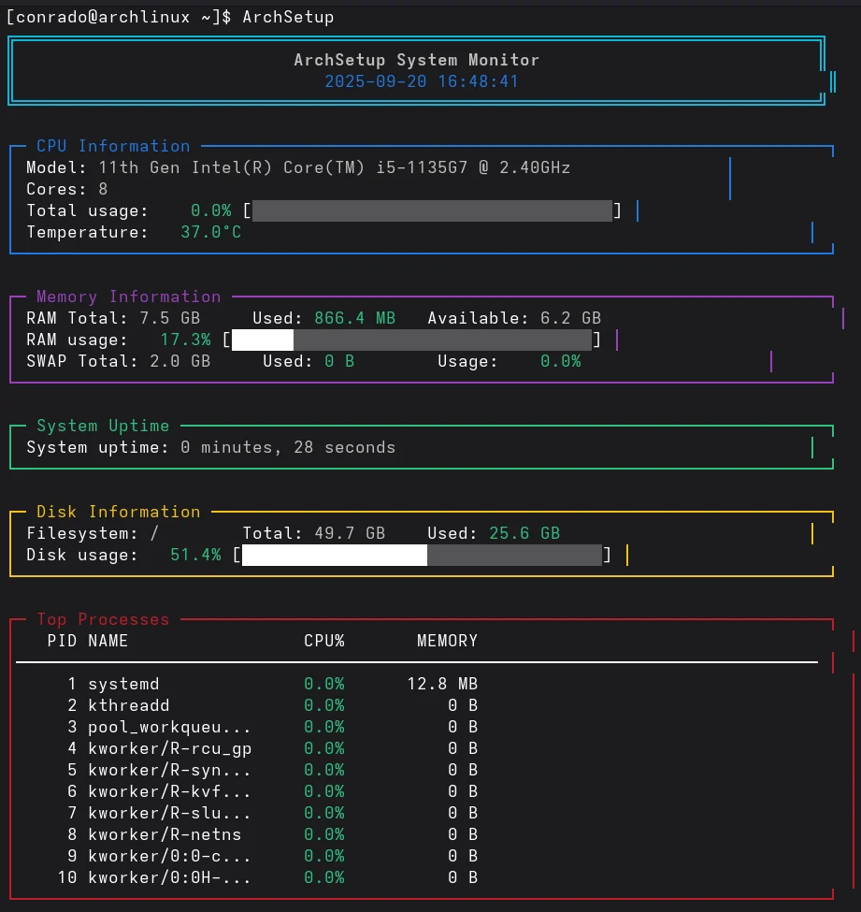
Task: Click the ArchSetup System Monitor title
Action: 417,60
